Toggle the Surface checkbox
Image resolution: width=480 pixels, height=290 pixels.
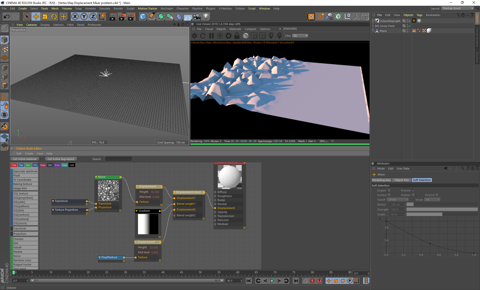click(x=389, y=195)
